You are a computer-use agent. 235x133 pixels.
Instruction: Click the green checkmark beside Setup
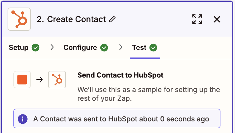(35, 48)
